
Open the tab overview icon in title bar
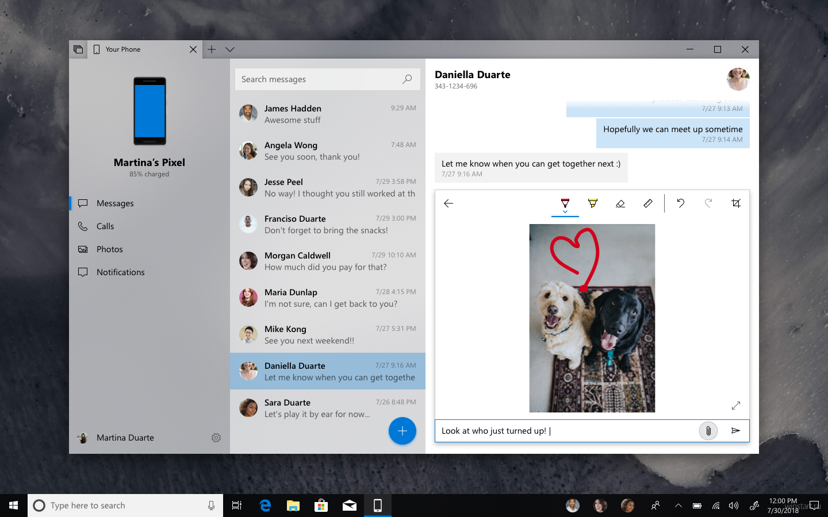(78, 49)
